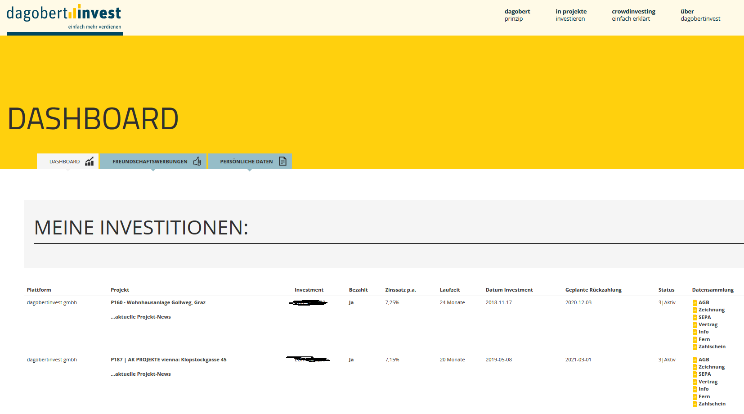Click the 'über dagobertinvest' navigation entry
744x414 pixels.
tap(700, 15)
